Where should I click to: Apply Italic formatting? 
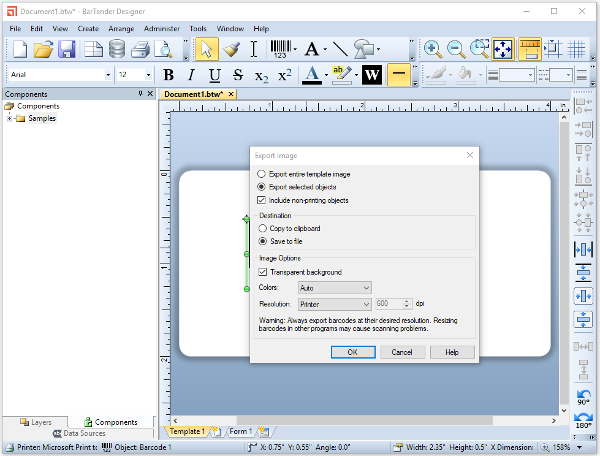tap(191, 75)
